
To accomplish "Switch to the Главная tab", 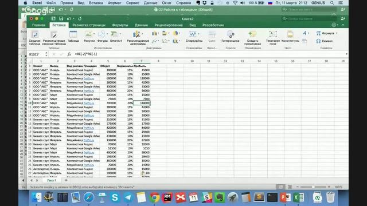I will pos(39,25).
